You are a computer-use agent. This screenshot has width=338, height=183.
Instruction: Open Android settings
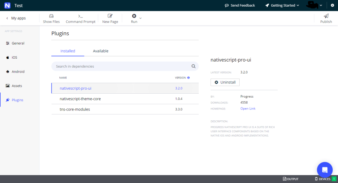15,72
